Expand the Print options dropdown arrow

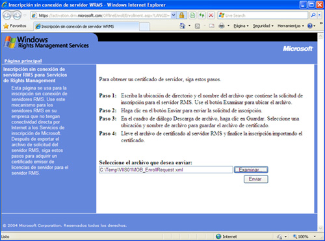(228, 26)
